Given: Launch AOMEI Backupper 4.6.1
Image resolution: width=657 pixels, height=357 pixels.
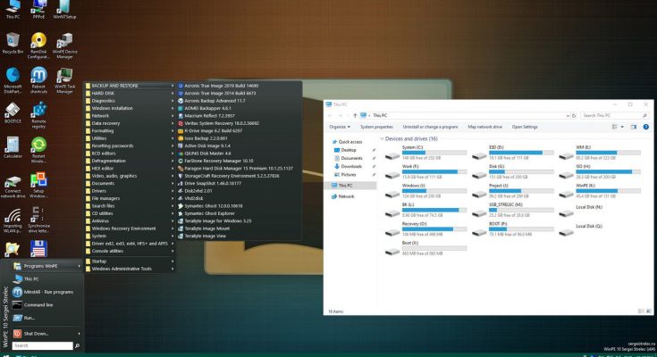Looking at the screenshot, I should click(205, 108).
